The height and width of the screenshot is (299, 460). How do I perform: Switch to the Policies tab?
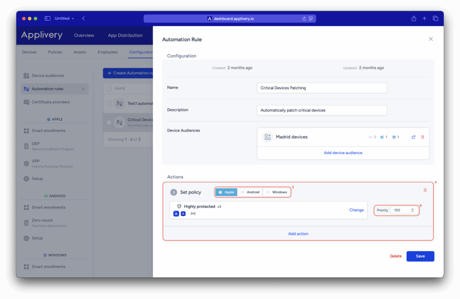[55, 52]
